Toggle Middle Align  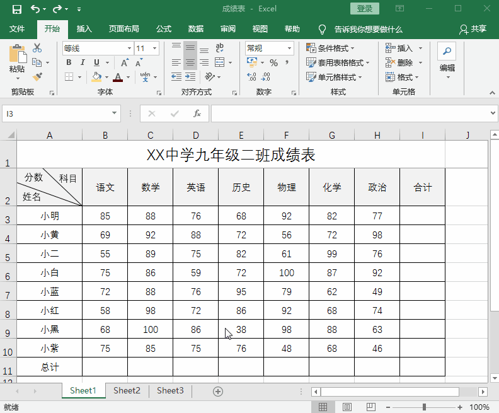pos(190,48)
